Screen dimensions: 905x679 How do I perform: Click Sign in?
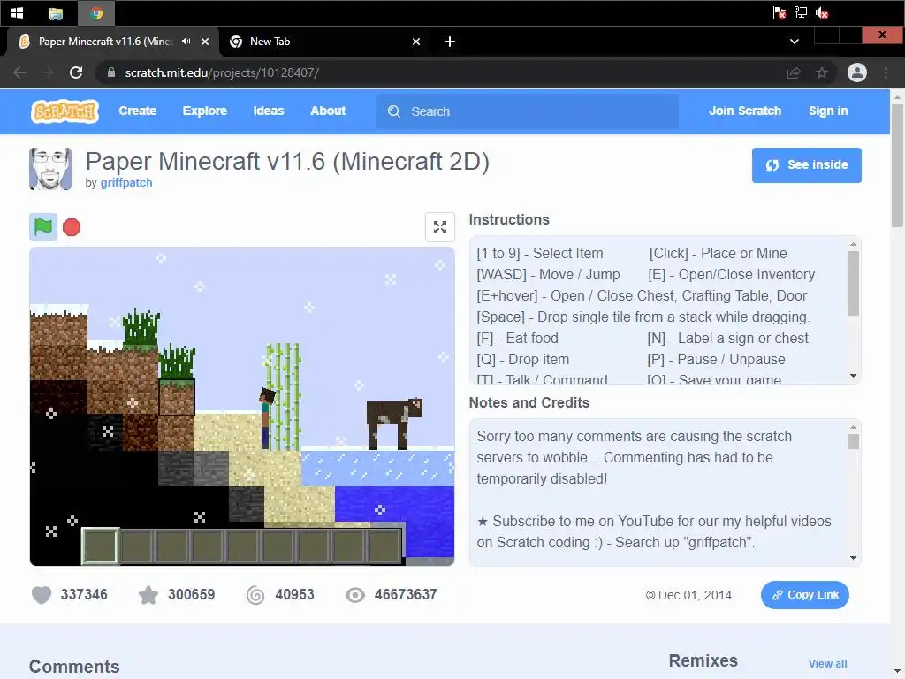828,111
